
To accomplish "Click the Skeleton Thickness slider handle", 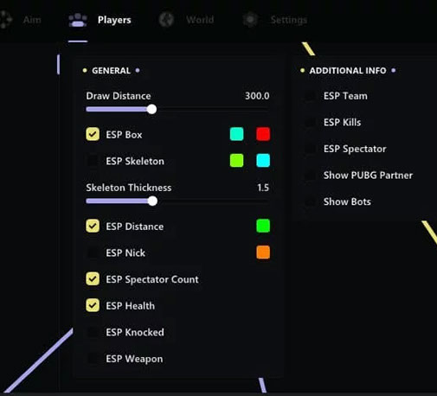I will 152,201.
